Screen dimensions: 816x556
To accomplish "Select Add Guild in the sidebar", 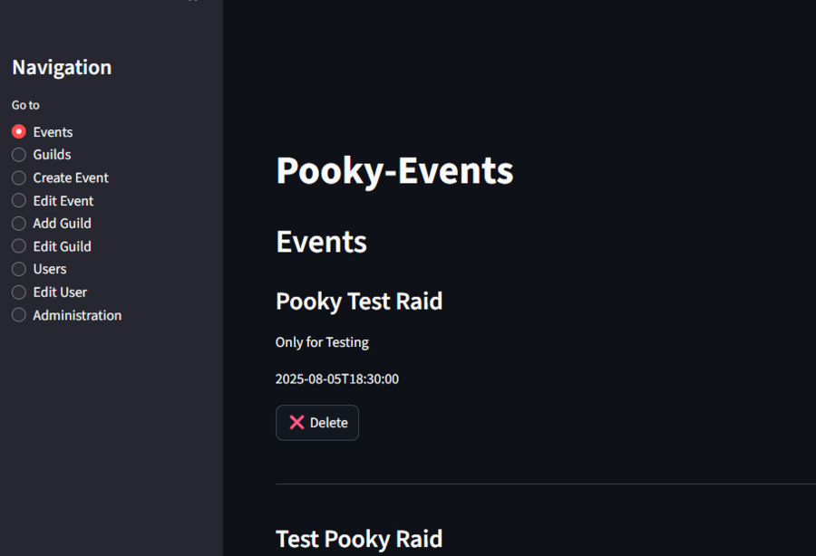I will (18, 223).
